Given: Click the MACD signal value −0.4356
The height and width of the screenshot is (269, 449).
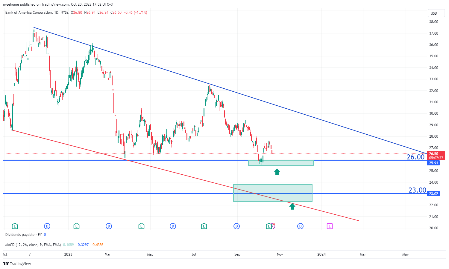Looking at the screenshot, I should [x=97, y=245].
